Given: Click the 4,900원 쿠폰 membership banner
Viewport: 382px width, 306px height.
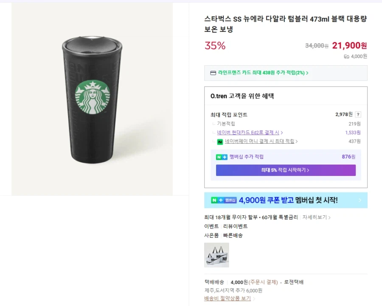Looking at the screenshot, I should [285, 200].
